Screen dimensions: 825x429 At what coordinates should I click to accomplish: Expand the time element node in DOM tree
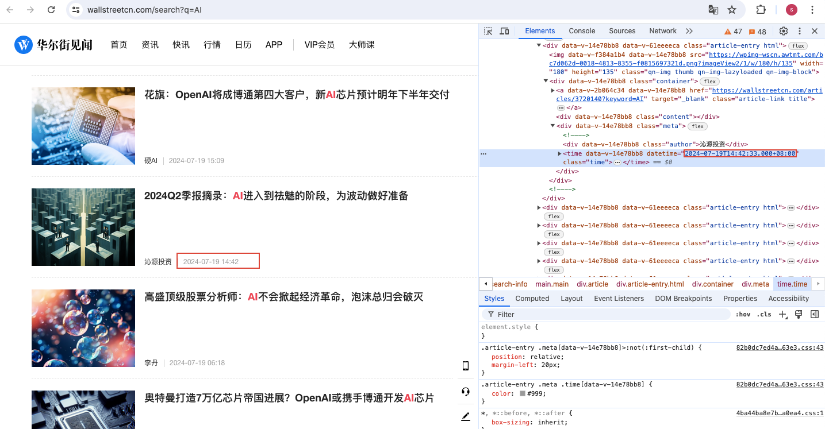[x=560, y=153]
